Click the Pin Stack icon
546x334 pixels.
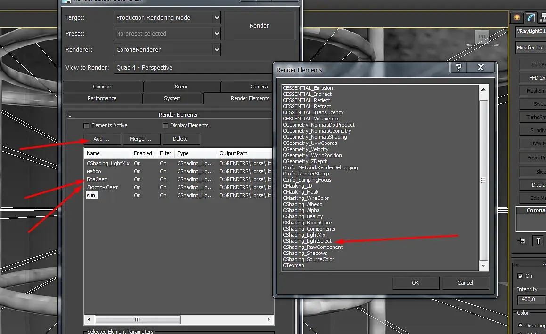[522, 240]
